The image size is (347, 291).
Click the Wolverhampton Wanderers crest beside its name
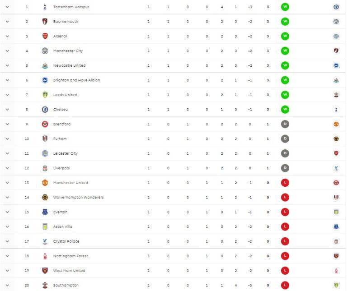click(45, 197)
